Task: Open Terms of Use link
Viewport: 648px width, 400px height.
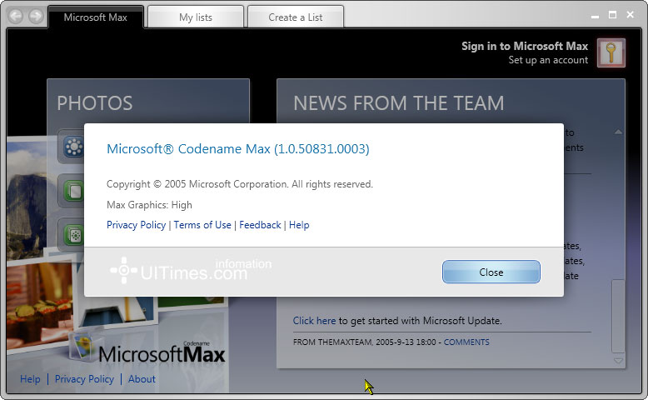Action: 202,225
